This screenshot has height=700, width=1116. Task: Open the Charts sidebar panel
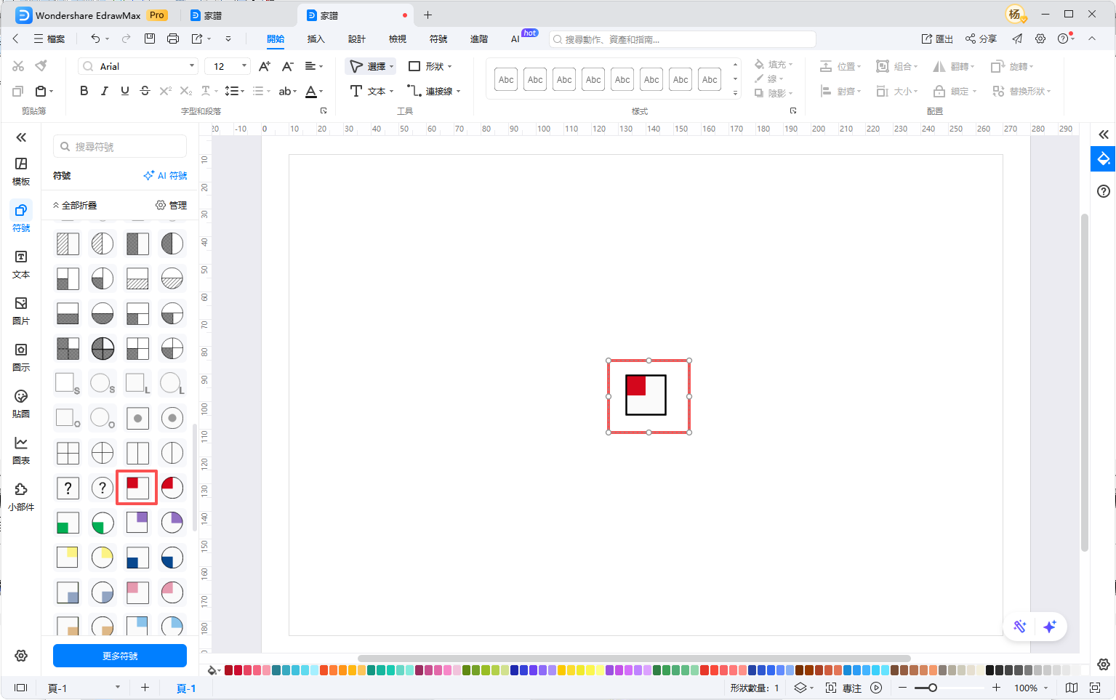(x=21, y=450)
